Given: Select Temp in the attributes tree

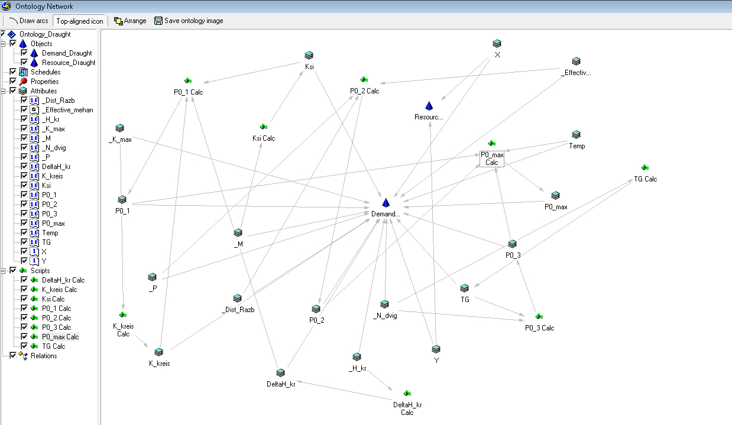Looking at the screenshot, I should (x=50, y=233).
